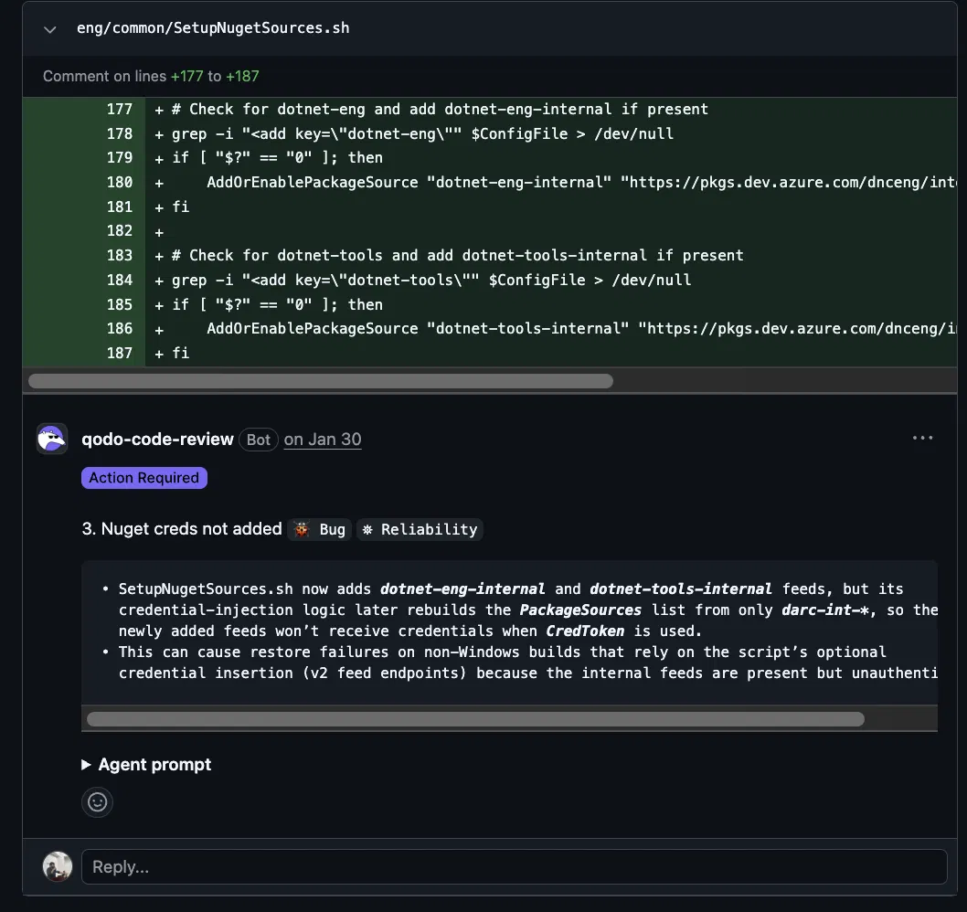Screen dimensions: 967x912
Task: Click the code diff horizontal scrollbar
Action: click(x=321, y=381)
